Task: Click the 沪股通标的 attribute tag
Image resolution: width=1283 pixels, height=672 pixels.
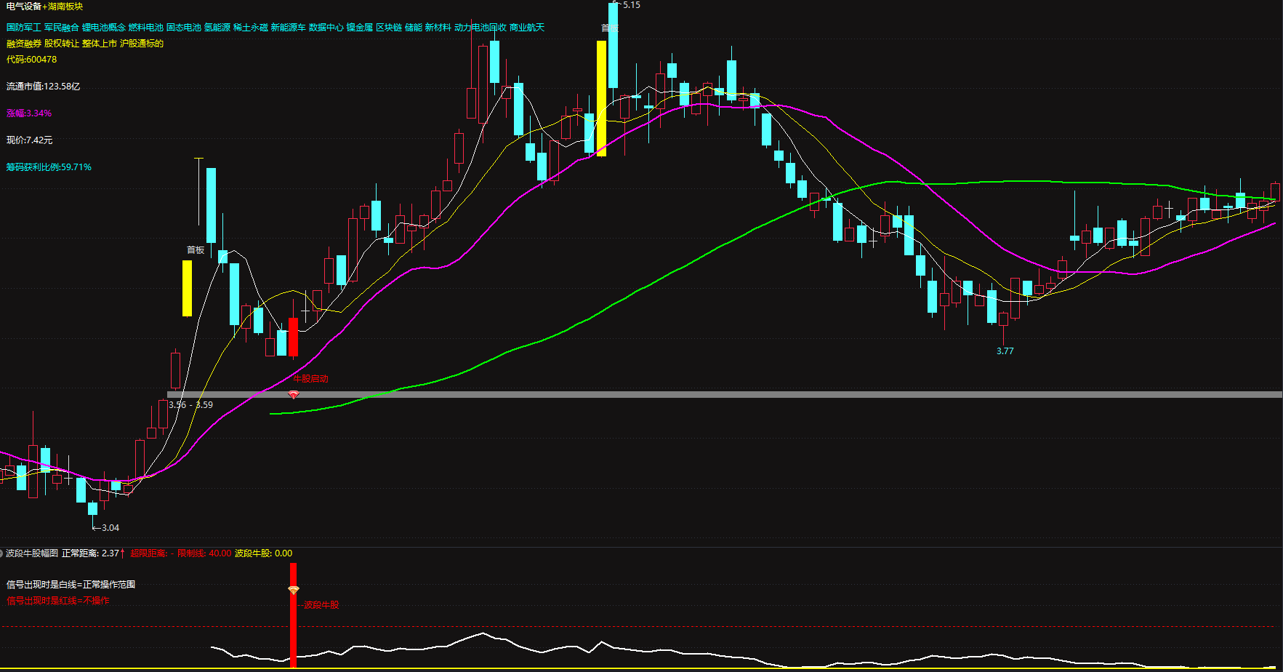Action: click(x=141, y=44)
